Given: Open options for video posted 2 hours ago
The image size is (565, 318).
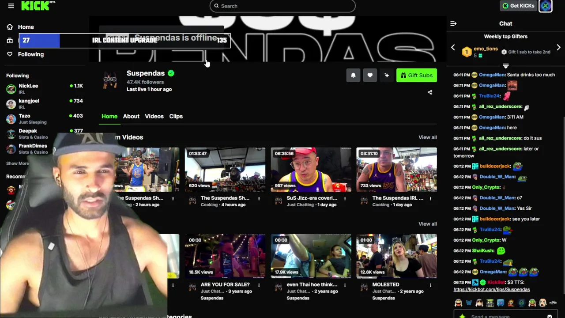Looking at the screenshot, I should click(x=173, y=198).
